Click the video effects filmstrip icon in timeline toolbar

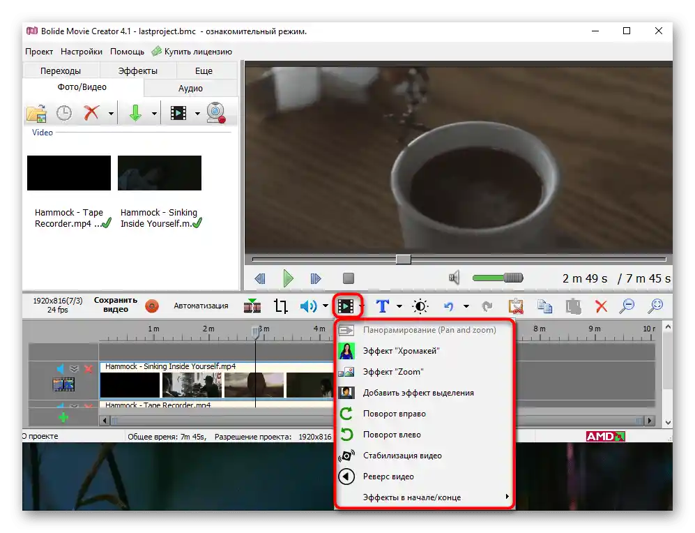[346, 306]
